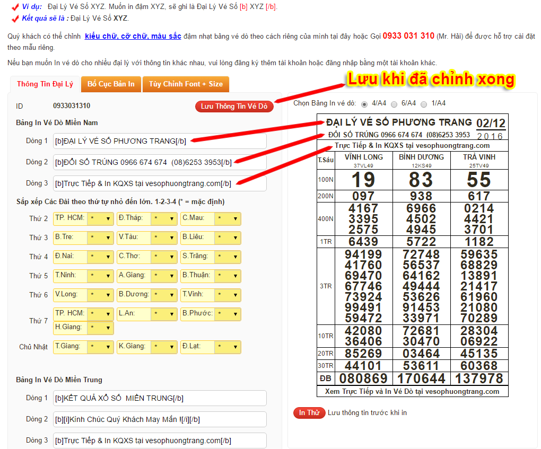The width and height of the screenshot is (541, 449).
Task: Follow the kiểu chữ, cỡ chữ, màu sắc link
Action: (x=133, y=37)
